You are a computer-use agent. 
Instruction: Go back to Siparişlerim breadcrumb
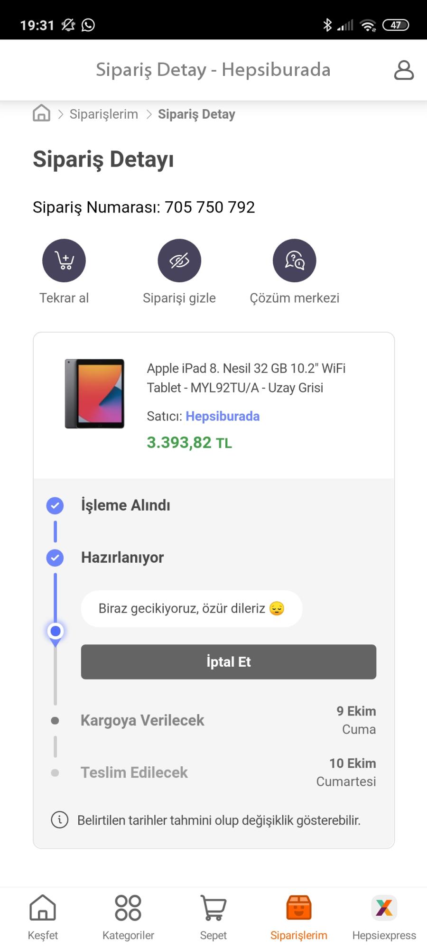[x=104, y=114]
